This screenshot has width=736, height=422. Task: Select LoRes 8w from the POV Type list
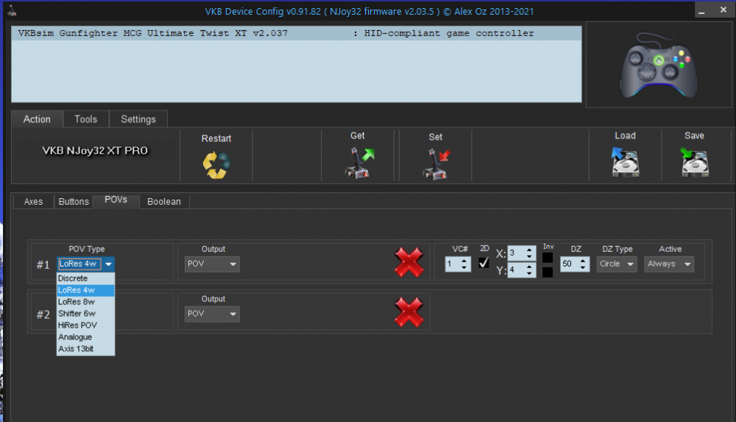[x=85, y=302]
